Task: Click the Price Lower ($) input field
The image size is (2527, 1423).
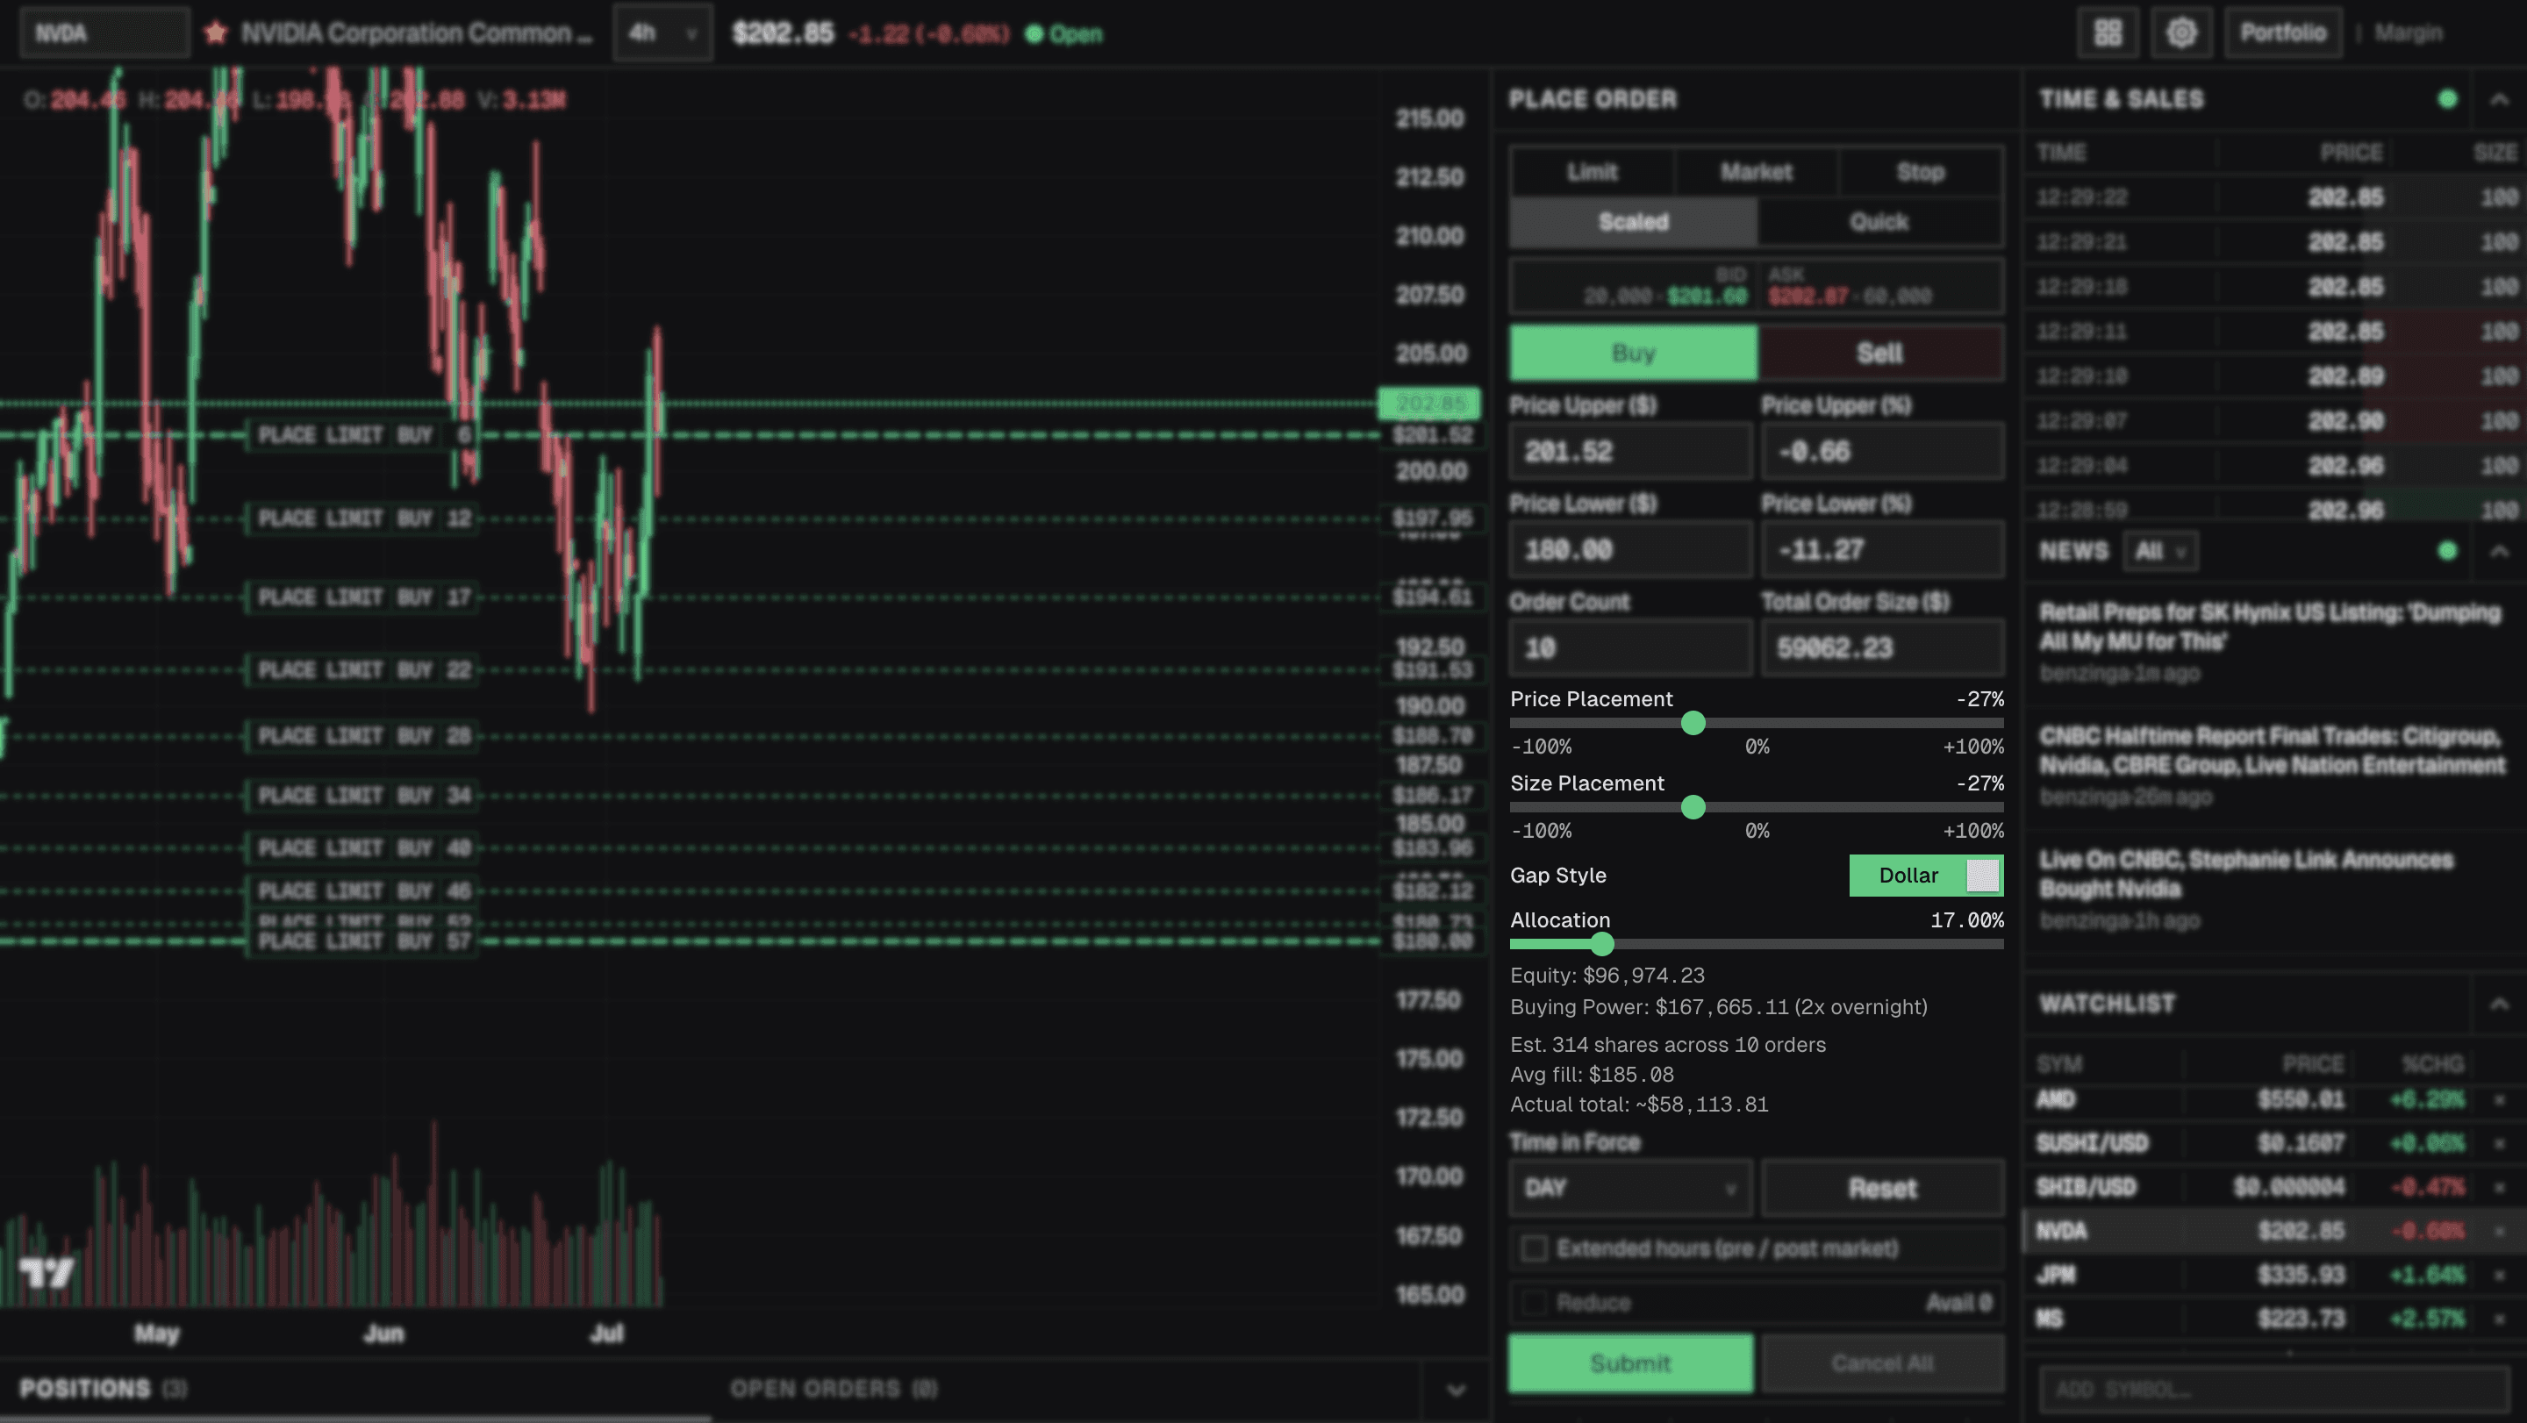Action: (1630, 550)
